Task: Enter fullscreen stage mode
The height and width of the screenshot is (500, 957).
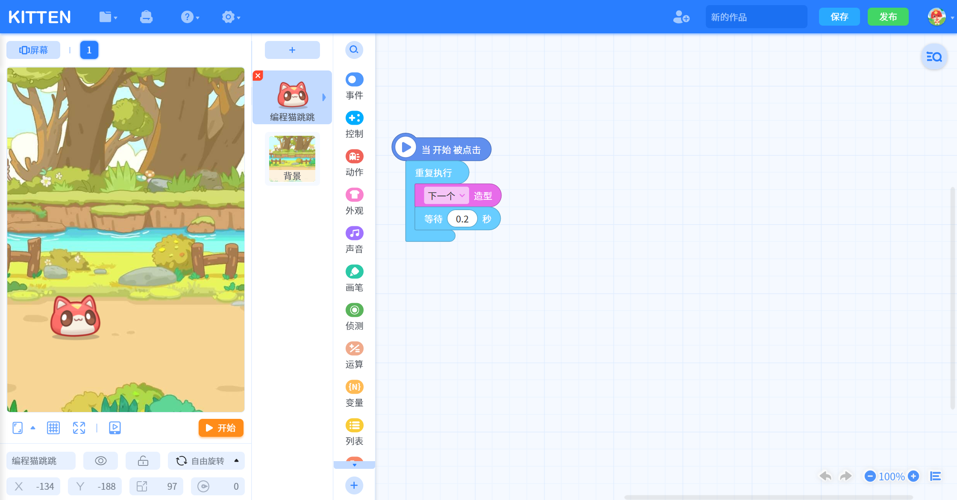Action: pos(79,428)
